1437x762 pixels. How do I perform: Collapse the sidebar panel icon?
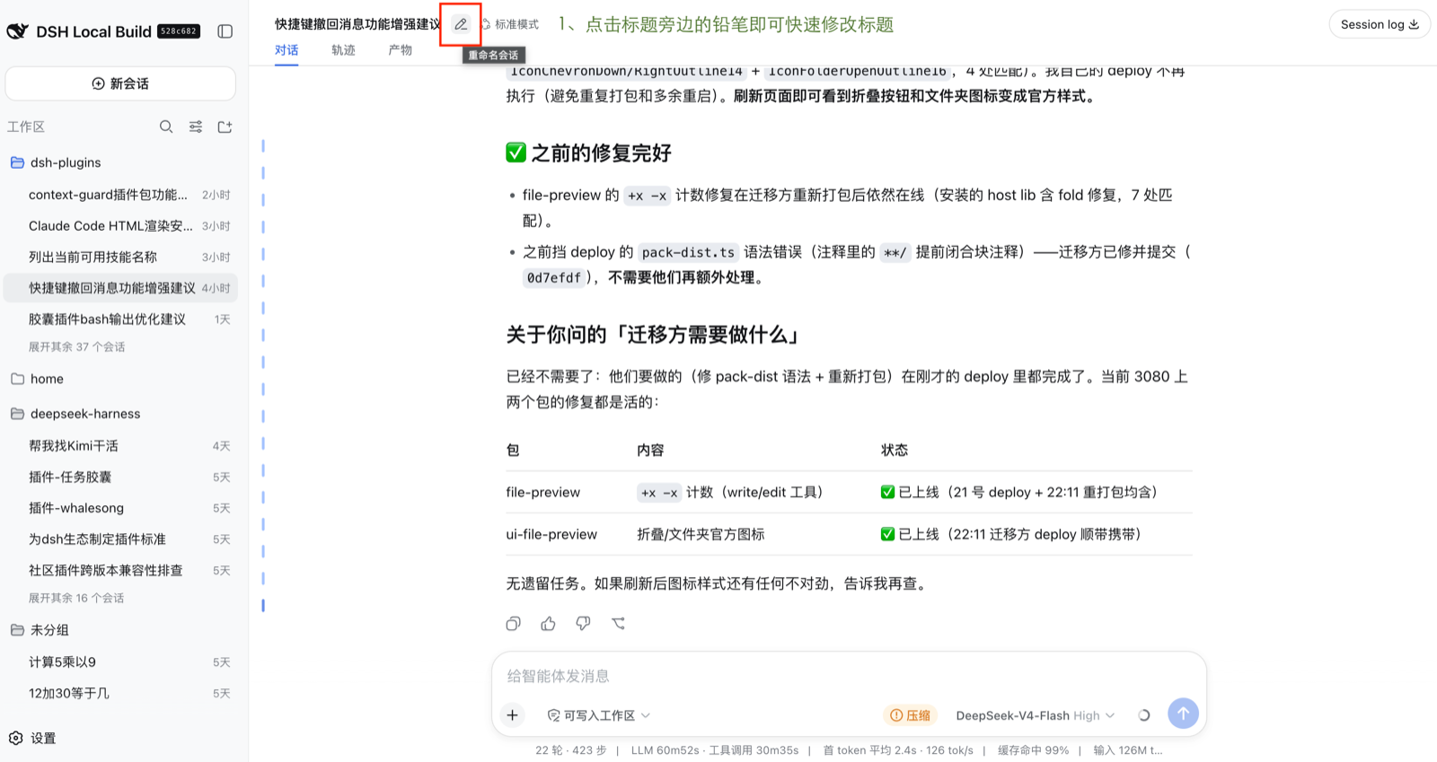tap(225, 31)
